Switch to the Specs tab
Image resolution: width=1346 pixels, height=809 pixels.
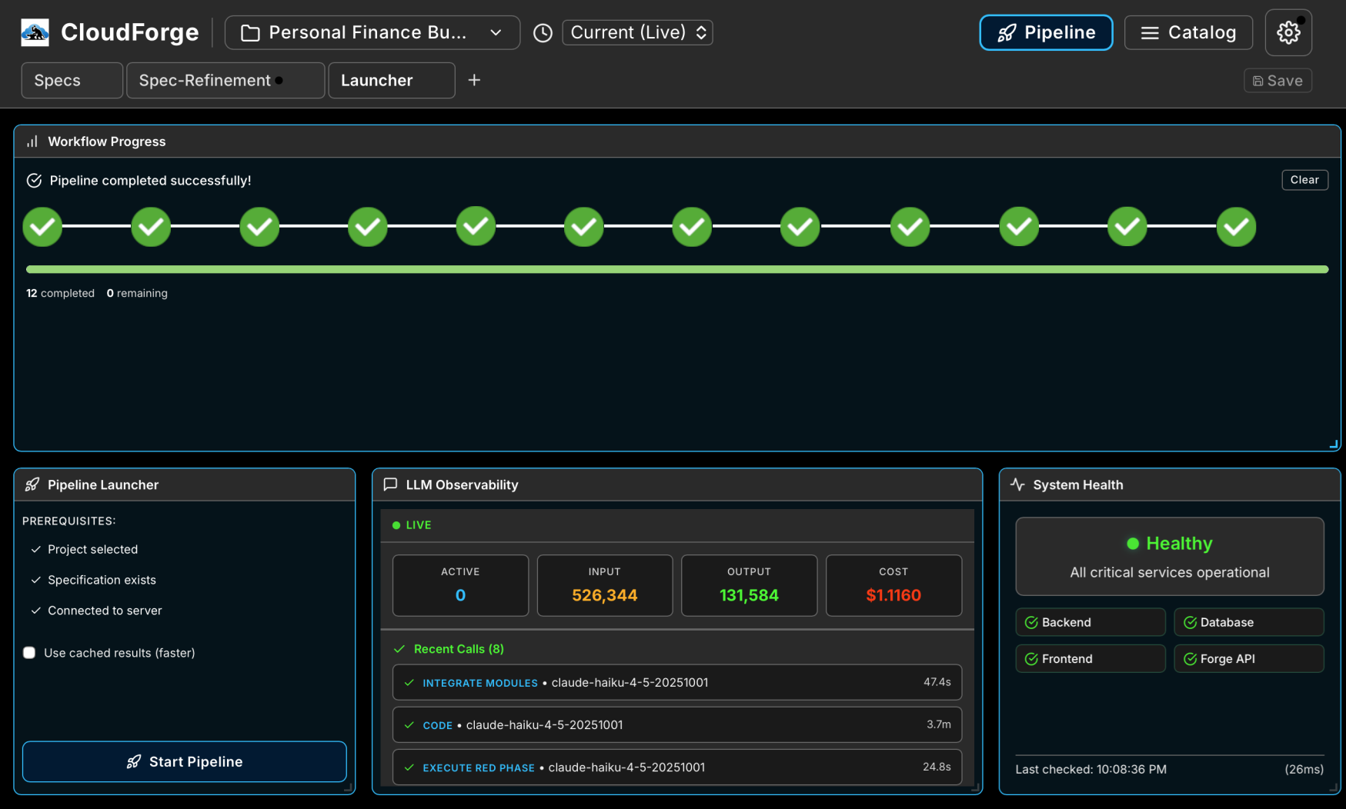72,80
